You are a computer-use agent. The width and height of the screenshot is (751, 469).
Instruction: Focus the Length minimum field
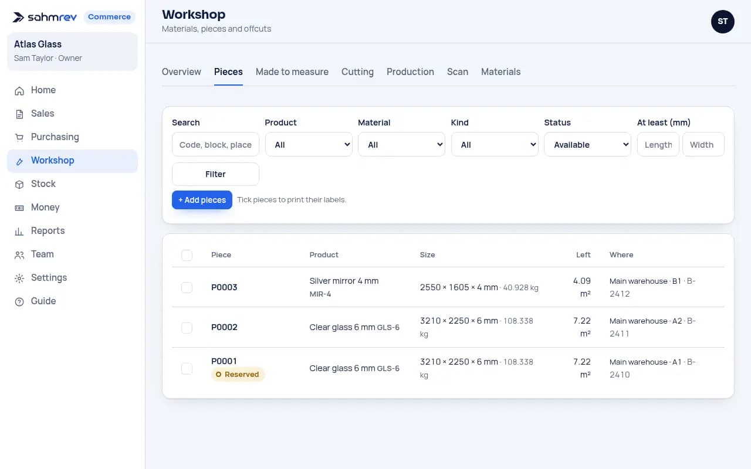pos(658,144)
